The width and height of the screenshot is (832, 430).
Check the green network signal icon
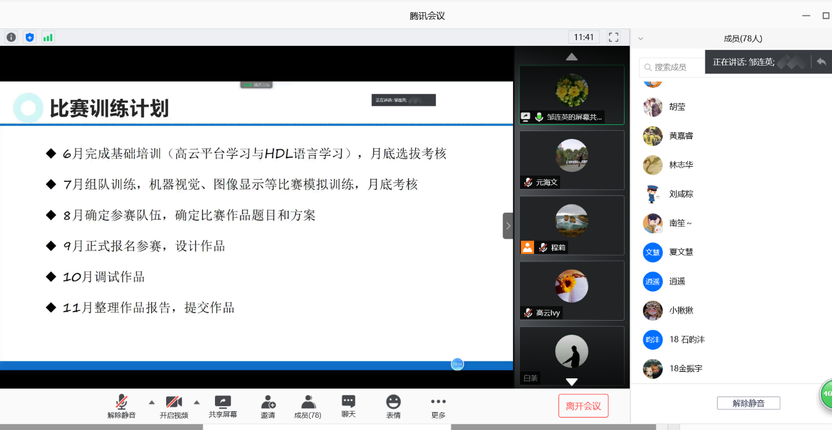point(48,37)
